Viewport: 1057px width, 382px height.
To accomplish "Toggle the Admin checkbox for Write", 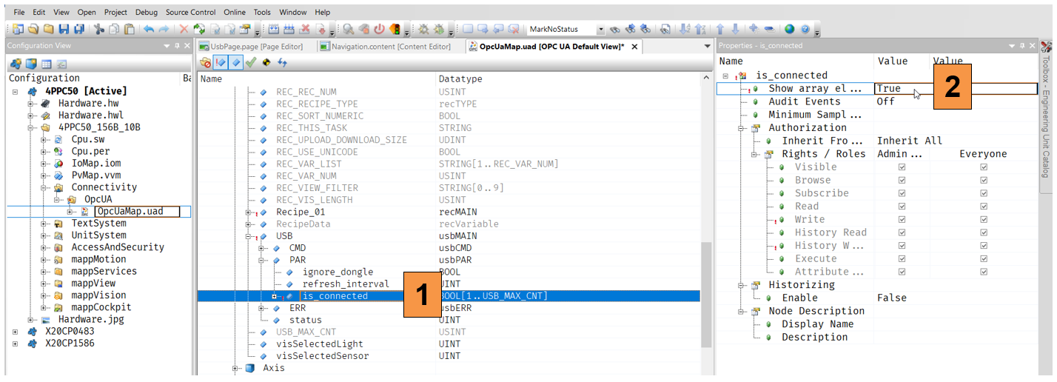I will (x=901, y=220).
